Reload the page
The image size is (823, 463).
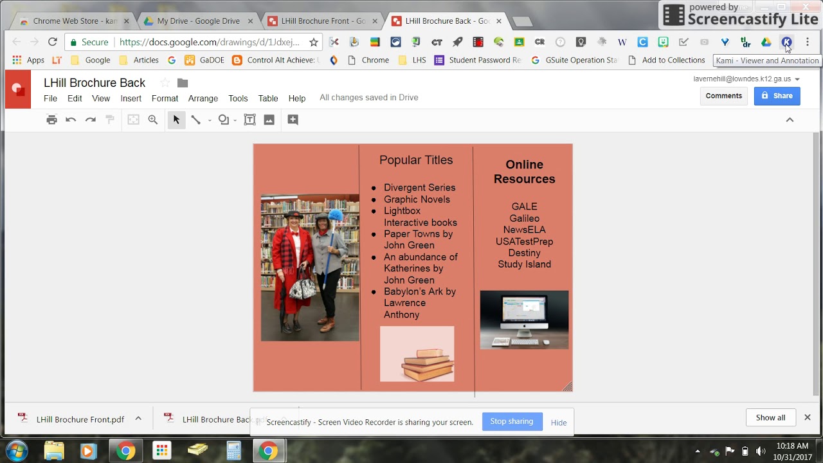tap(53, 42)
